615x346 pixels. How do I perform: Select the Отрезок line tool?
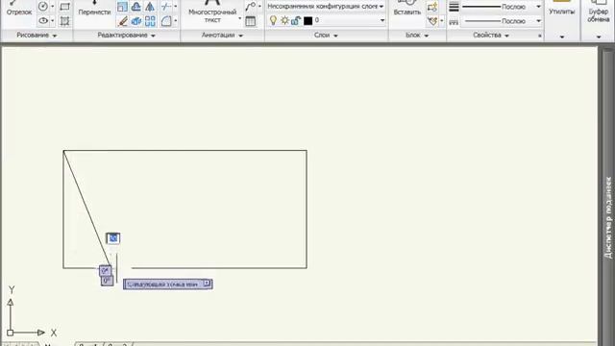19,9
